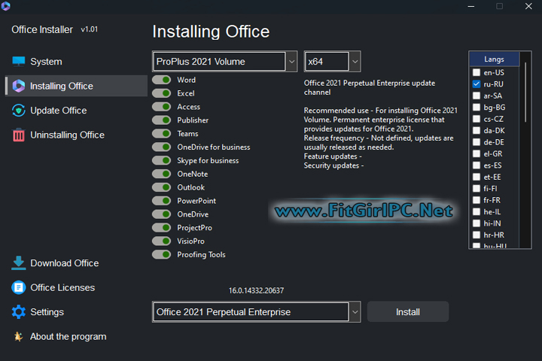
Task: Click the Office Licenses document icon
Action: (19, 287)
